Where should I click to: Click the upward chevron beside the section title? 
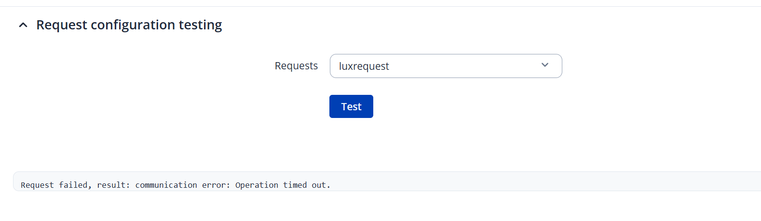(23, 25)
